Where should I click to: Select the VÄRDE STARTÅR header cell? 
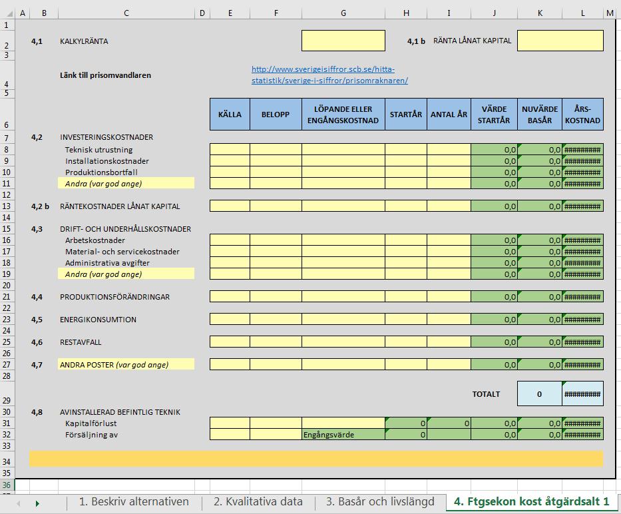click(494, 114)
